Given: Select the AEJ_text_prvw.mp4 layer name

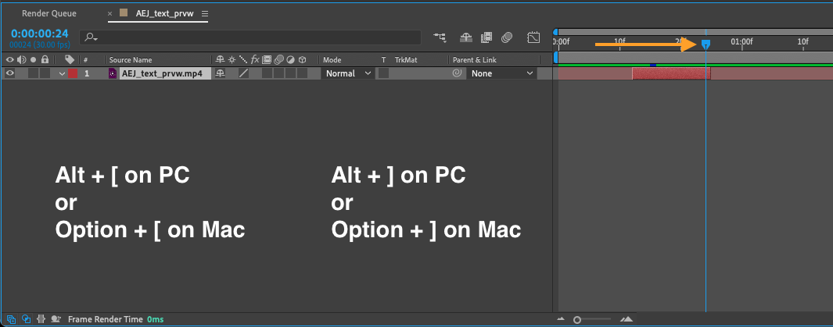Looking at the screenshot, I should pos(163,73).
